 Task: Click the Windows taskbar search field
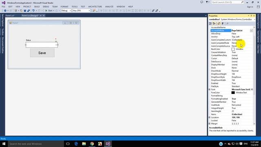tap(36, 144)
